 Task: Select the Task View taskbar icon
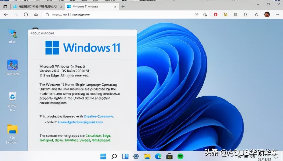(125, 156)
